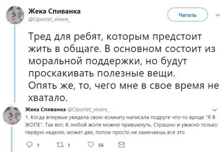Click @Oportet_vivere_ handle in the reply header
This screenshot has width=222, height=152.
(83, 109)
